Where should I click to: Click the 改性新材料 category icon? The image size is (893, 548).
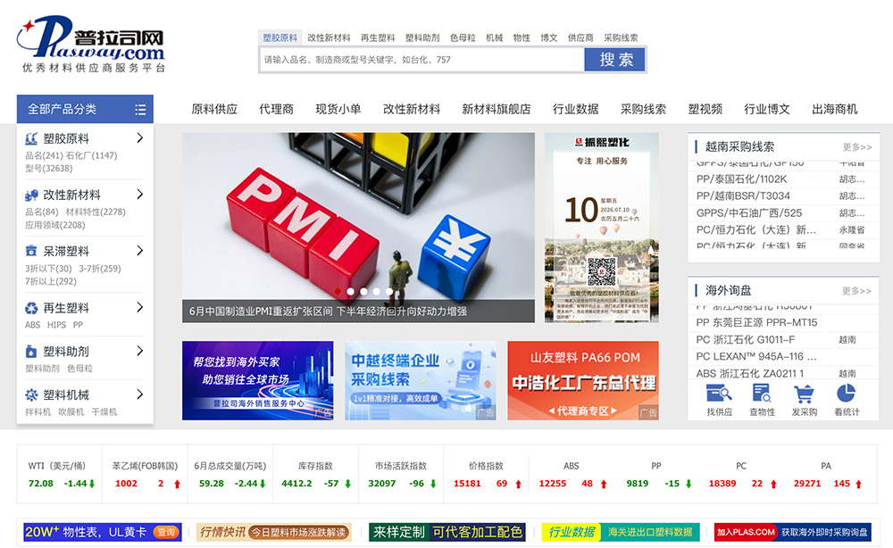pos(31,195)
